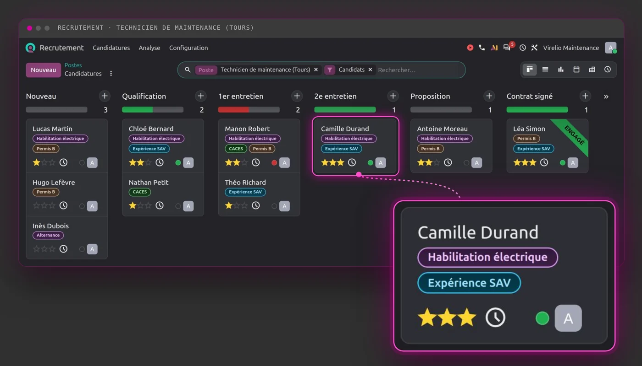
Task: Click assignee avatar on Nathan Petit card
Action: pos(188,206)
